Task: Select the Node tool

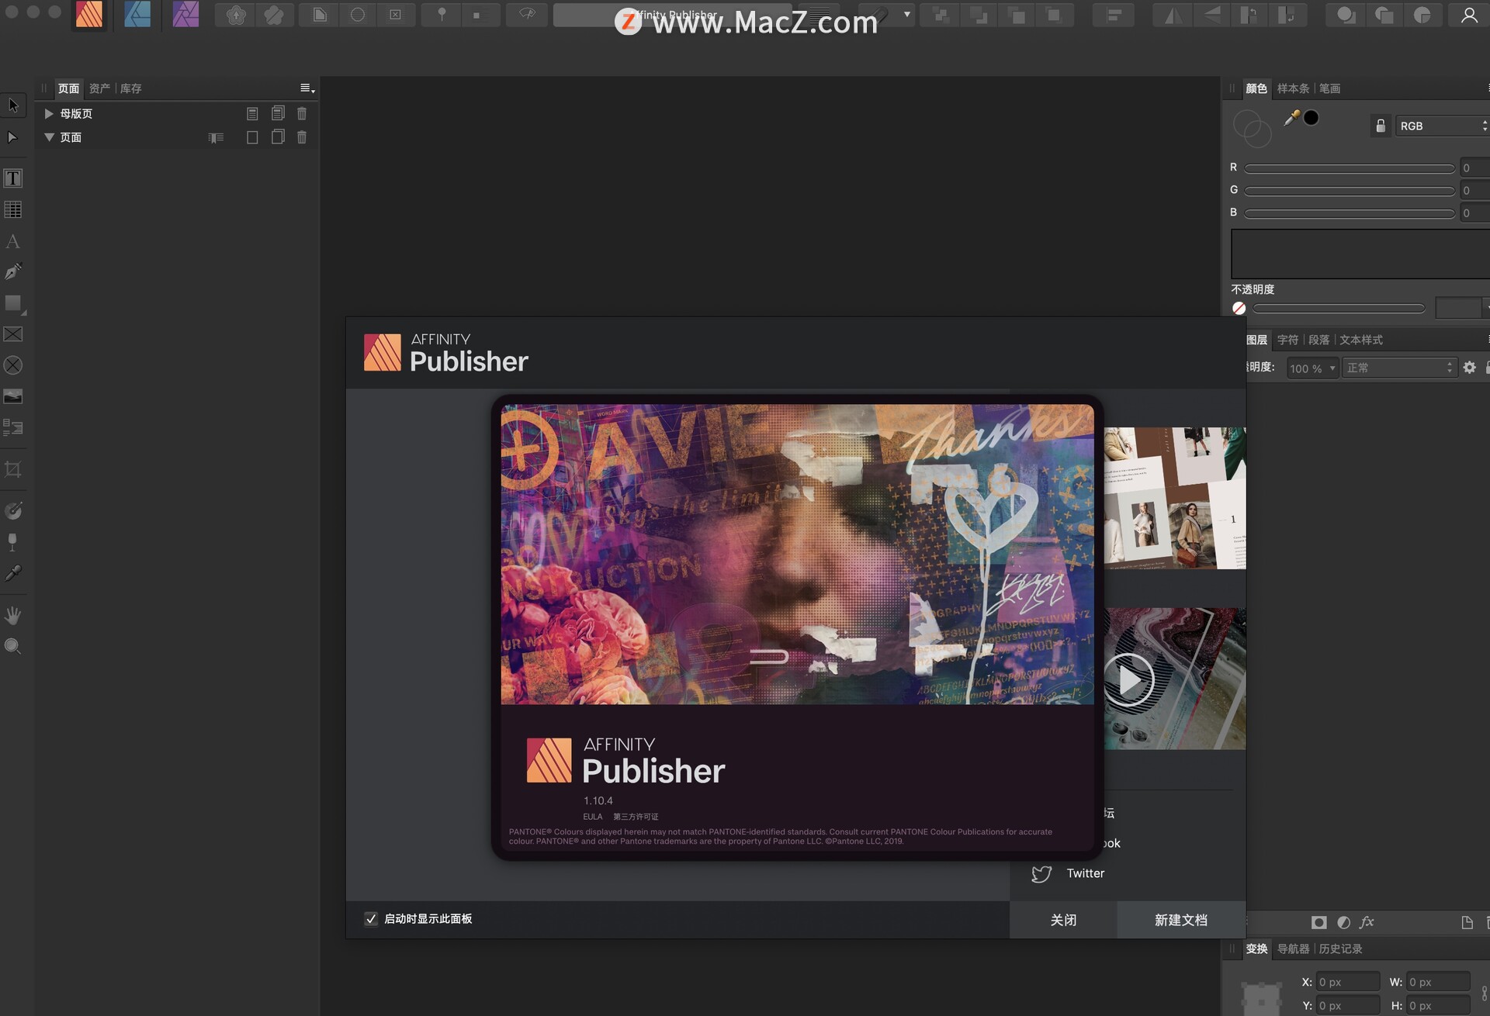Action: pos(13,137)
